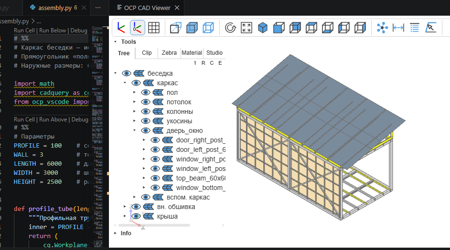Toggle the axes display icon
Viewport: 450px width, 250px height.
click(x=121, y=28)
